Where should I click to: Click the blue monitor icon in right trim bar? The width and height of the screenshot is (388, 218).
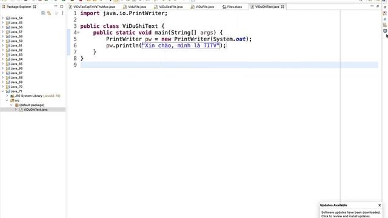(x=385, y=31)
